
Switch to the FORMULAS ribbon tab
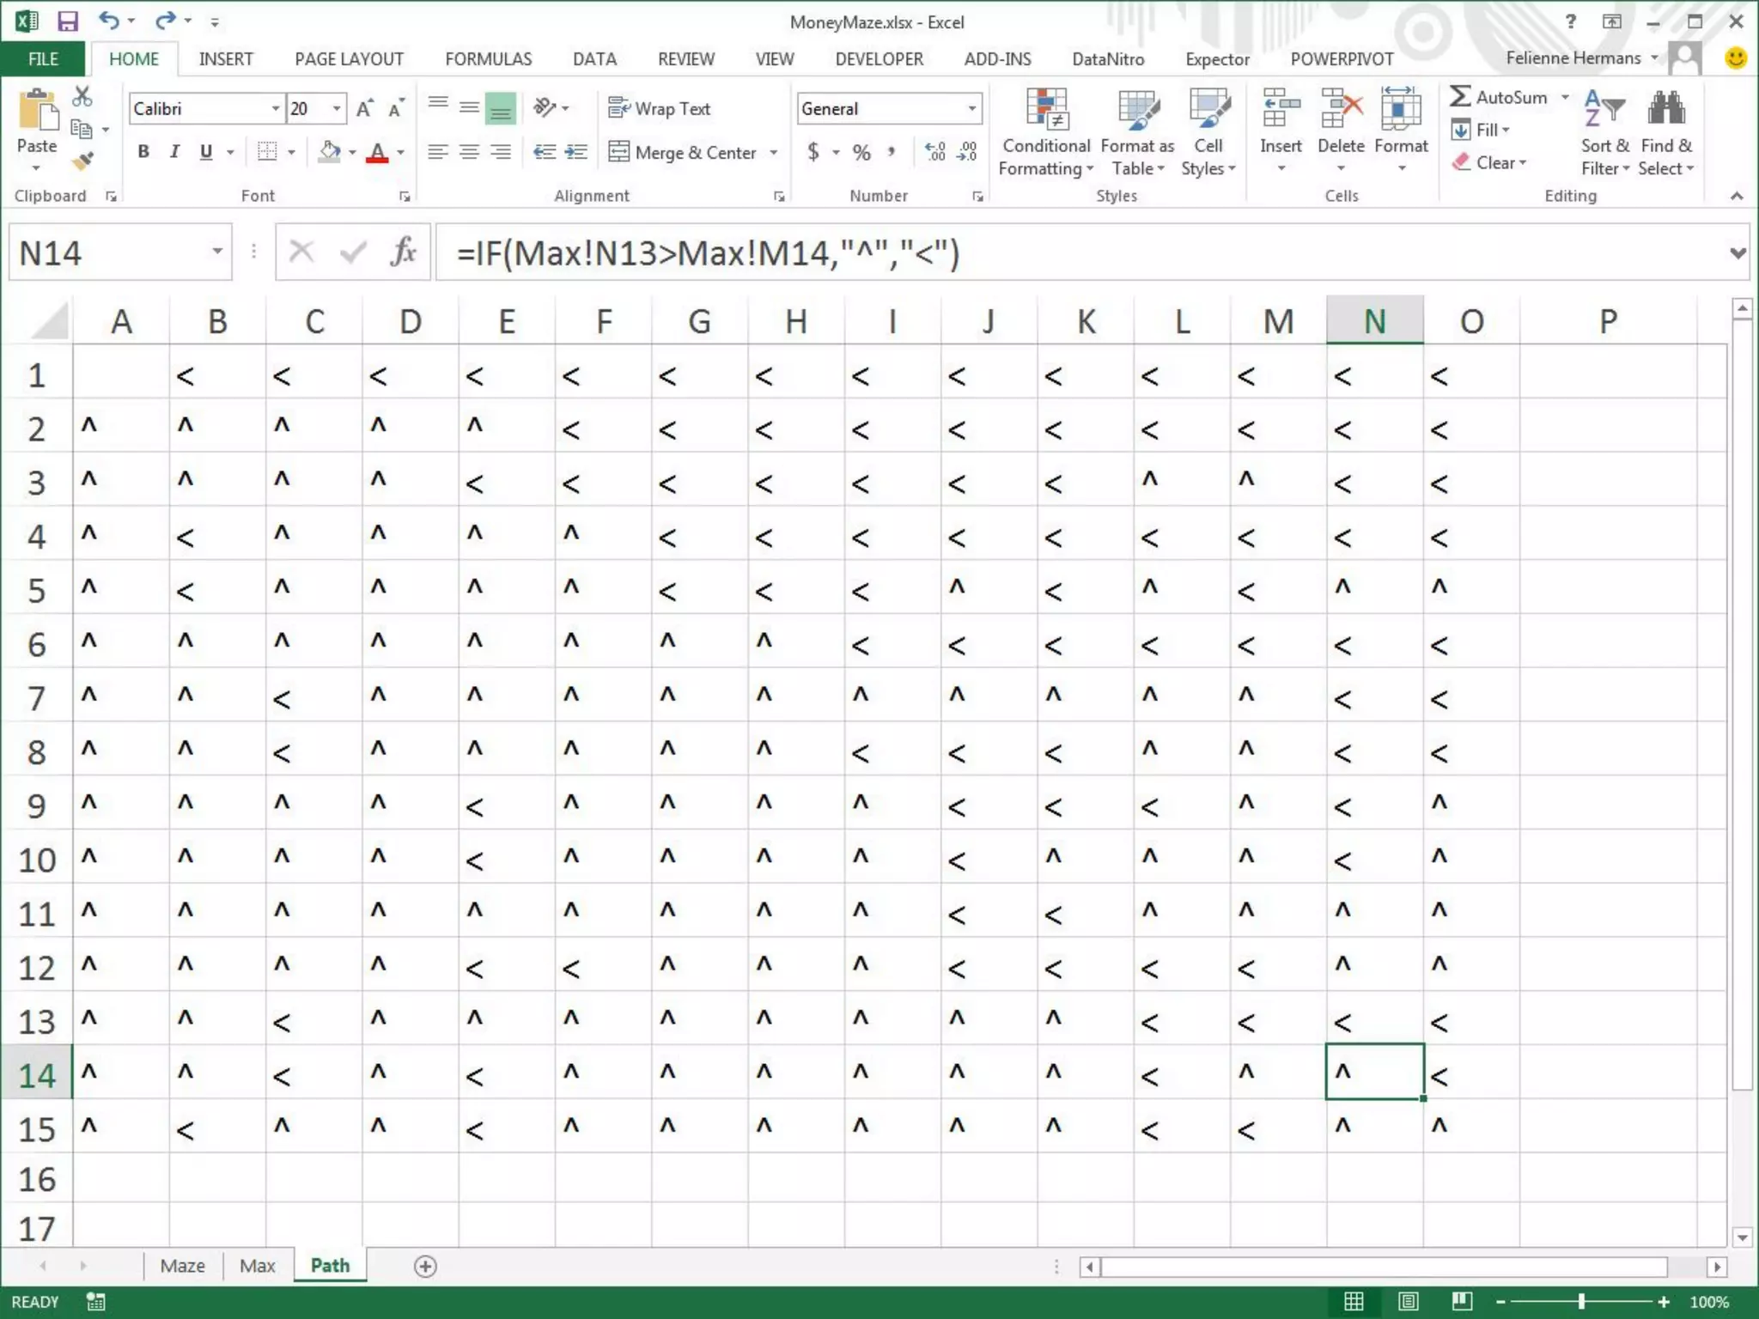[488, 58]
